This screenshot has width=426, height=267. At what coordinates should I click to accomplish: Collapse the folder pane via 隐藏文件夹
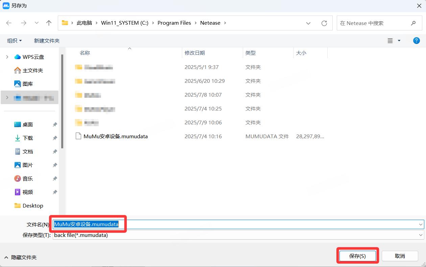coord(20,257)
